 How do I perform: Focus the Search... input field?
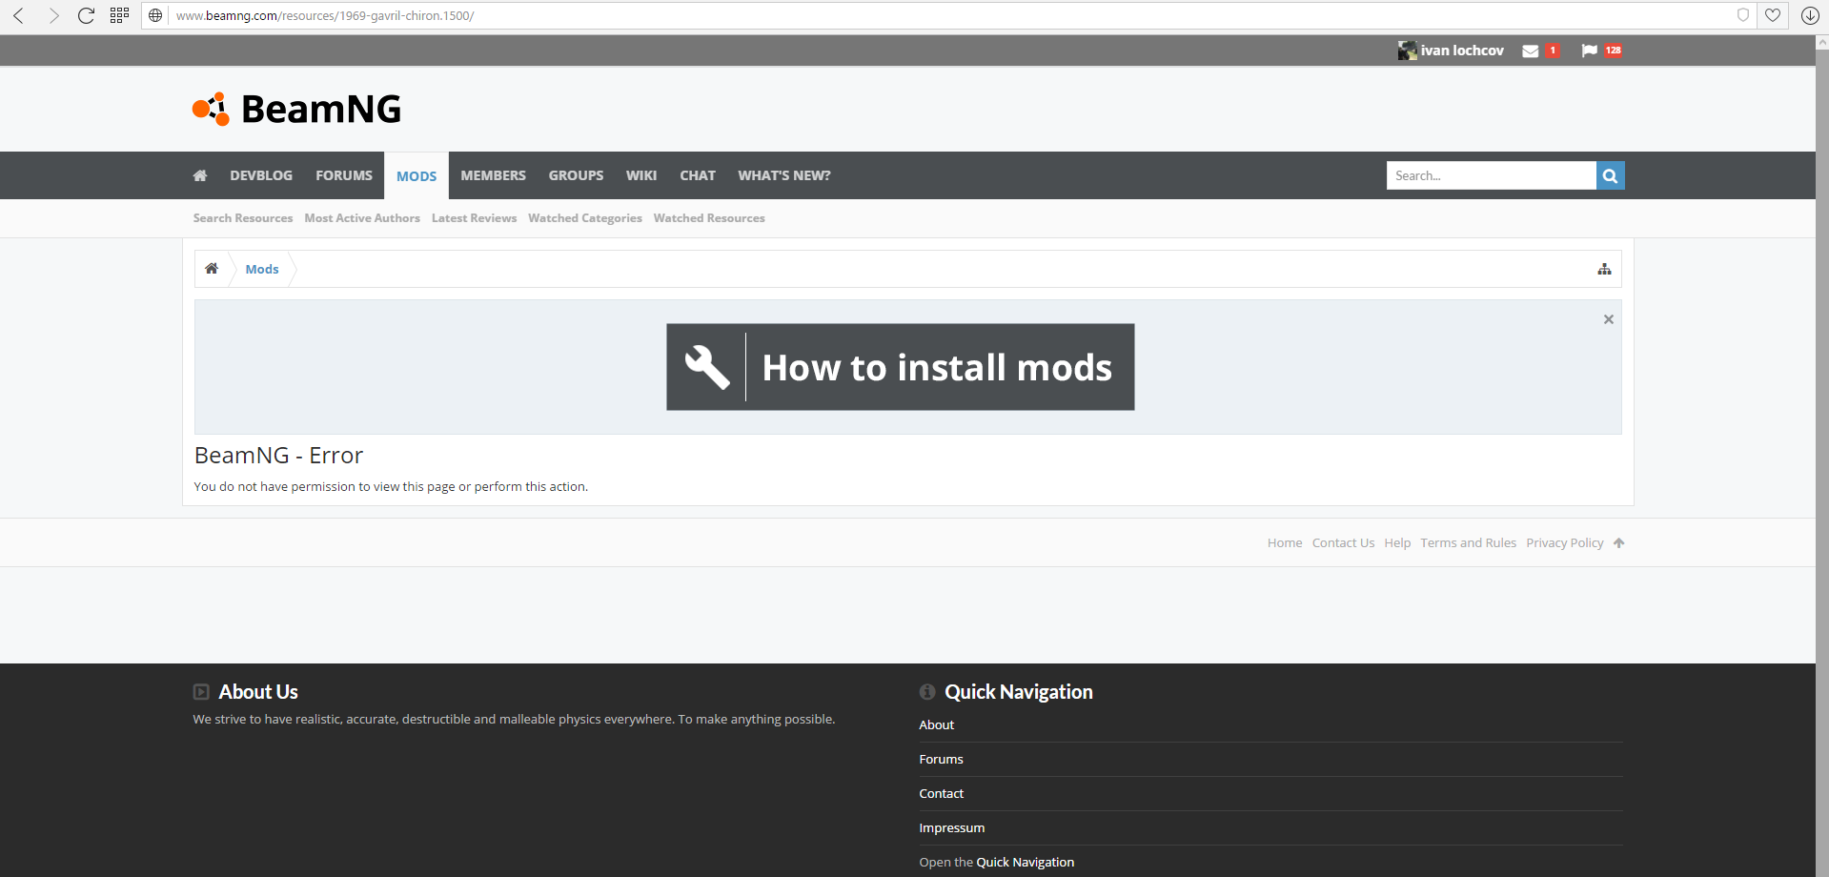(1492, 175)
